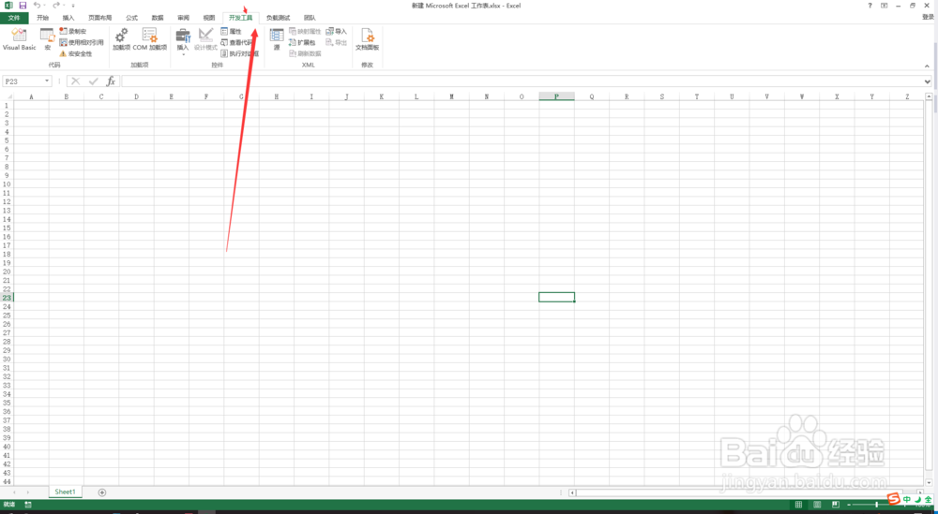The height and width of the screenshot is (514, 938).
Task: Open Customize Quick Access Toolbar dropdown
Action: [x=73, y=6]
